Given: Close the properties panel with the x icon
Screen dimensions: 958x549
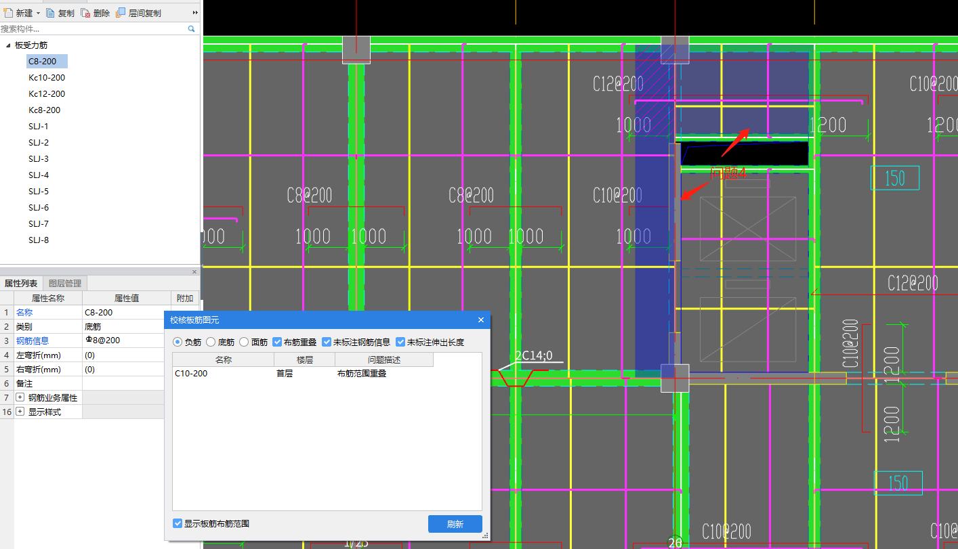Looking at the screenshot, I should pos(194,271).
